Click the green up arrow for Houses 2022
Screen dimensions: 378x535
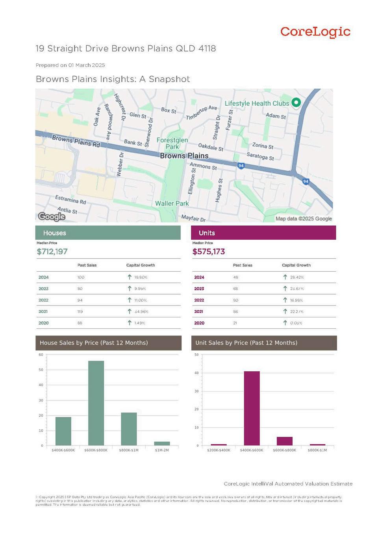[130, 300]
